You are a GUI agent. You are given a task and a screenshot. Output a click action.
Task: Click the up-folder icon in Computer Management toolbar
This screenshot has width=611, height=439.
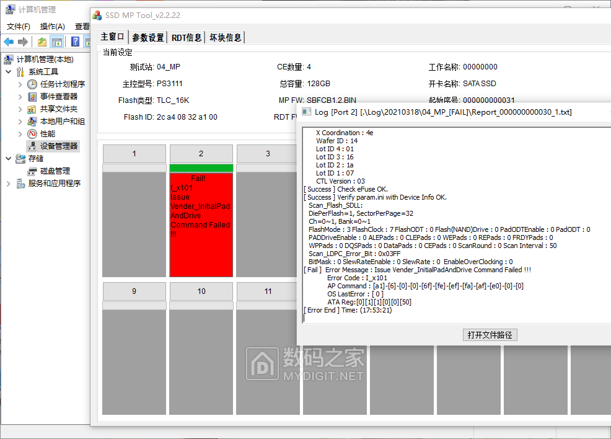[42, 42]
